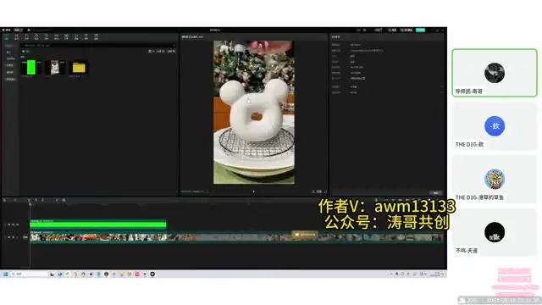Play the preview video

(x=254, y=191)
